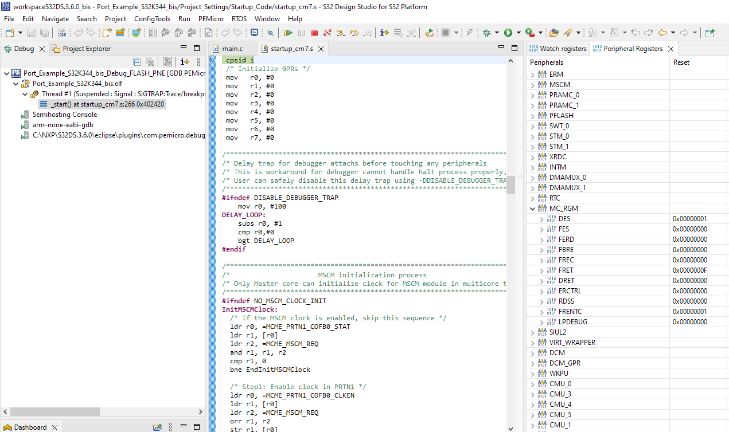Viewport: 729px width, 432px height.
Task: Toggle the Collapse All icon in Debug view
Action: [x=137, y=62]
